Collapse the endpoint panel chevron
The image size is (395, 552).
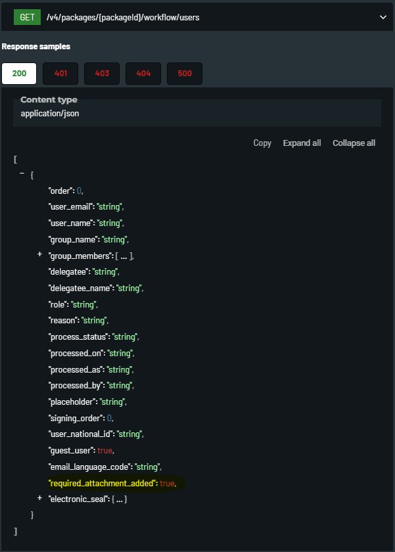coord(383,17)
